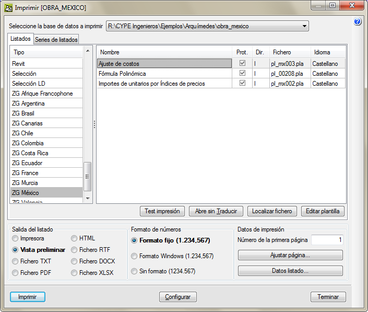The width and height of the screenshot is (368, 312).
Task: Switch to Series de listados tab
Action: pos(56,40)
